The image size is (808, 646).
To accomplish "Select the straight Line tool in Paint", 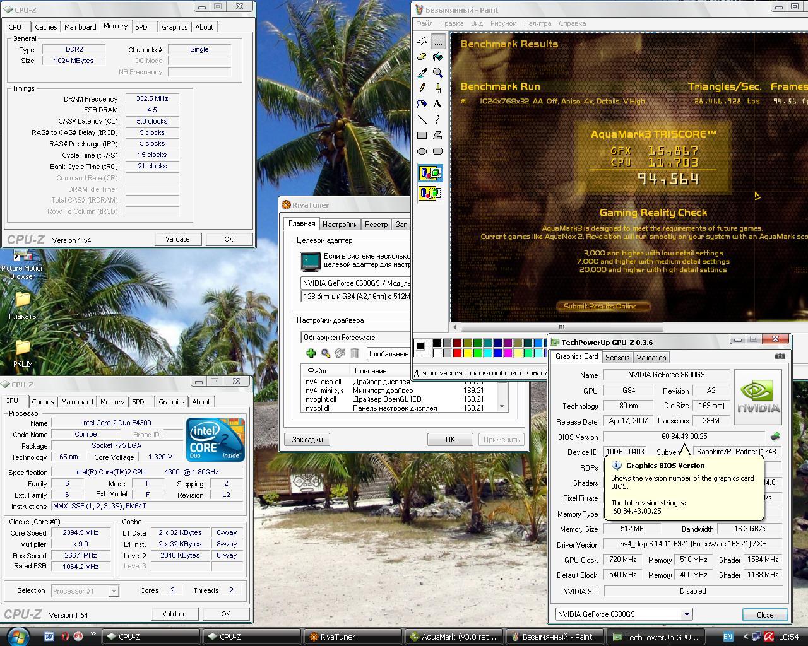I will (x=422, y=120).
